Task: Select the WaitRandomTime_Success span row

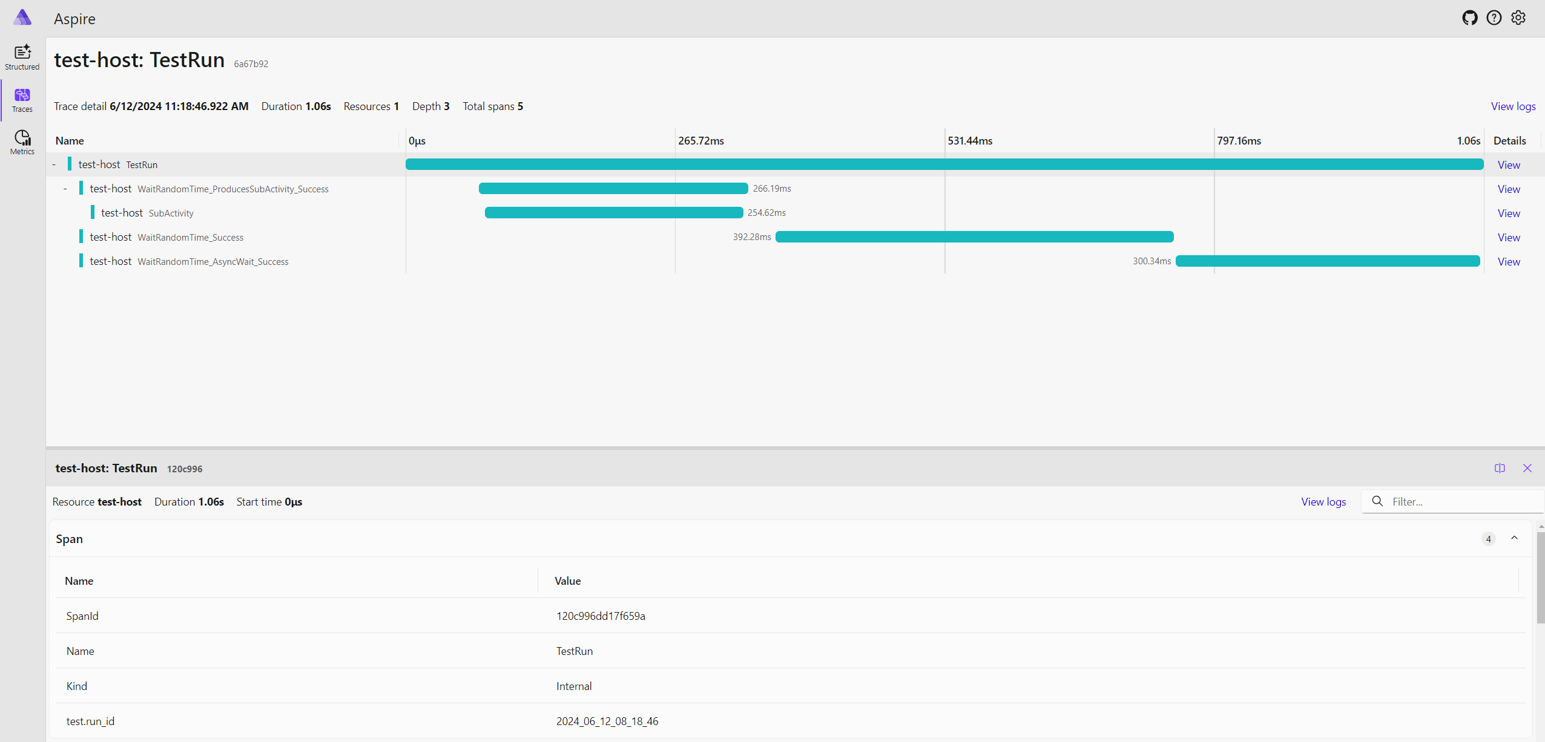Action: pyautogui.click(x=795, y=237)
